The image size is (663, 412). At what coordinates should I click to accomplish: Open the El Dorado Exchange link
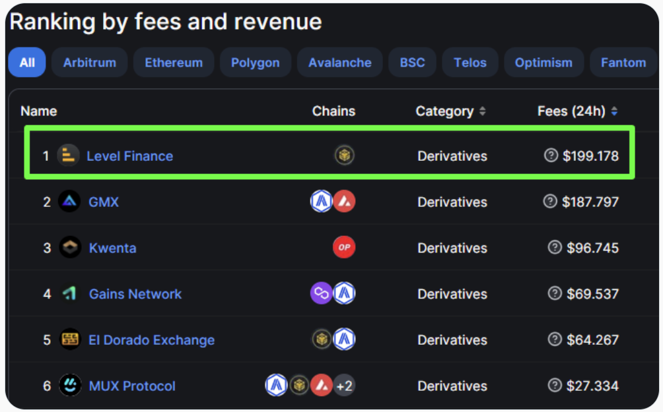coord(152,340)
